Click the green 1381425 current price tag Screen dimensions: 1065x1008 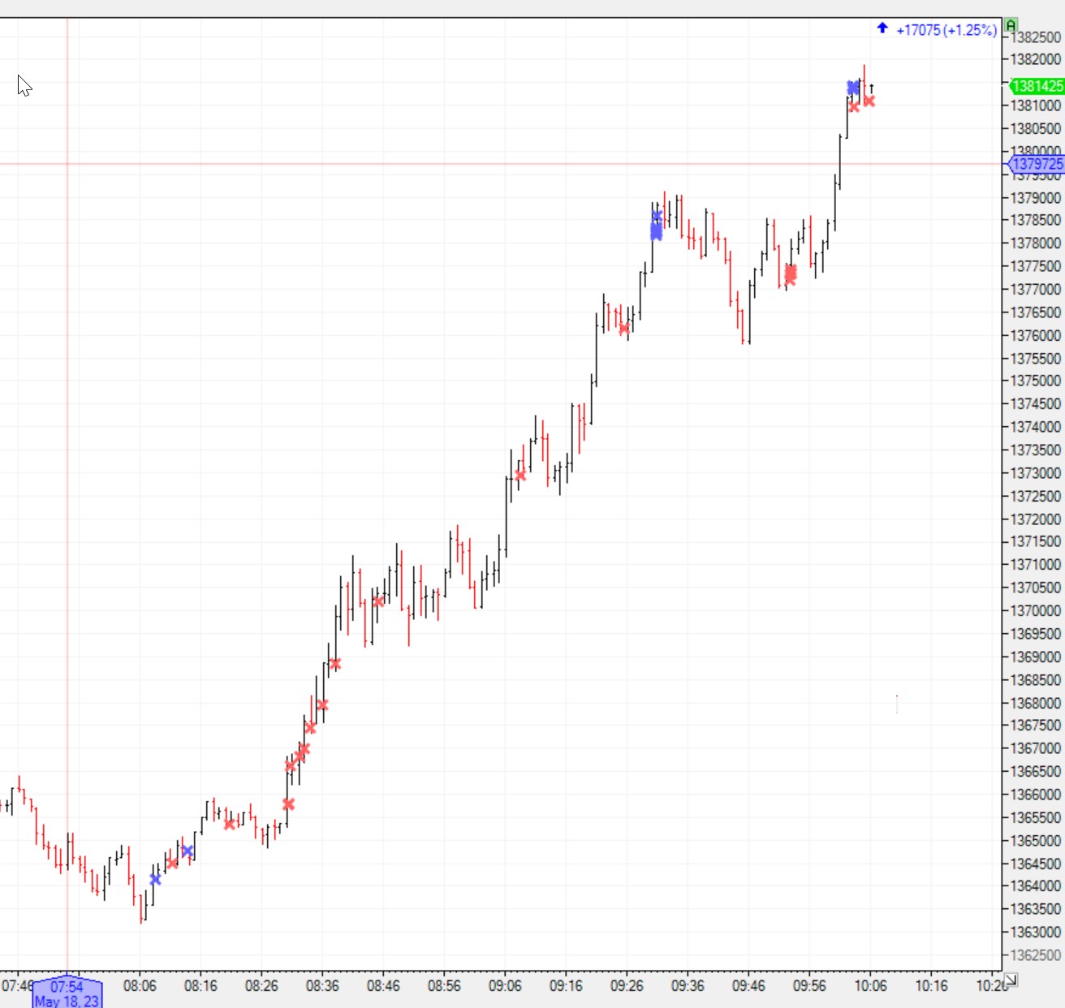(1037, 86)
